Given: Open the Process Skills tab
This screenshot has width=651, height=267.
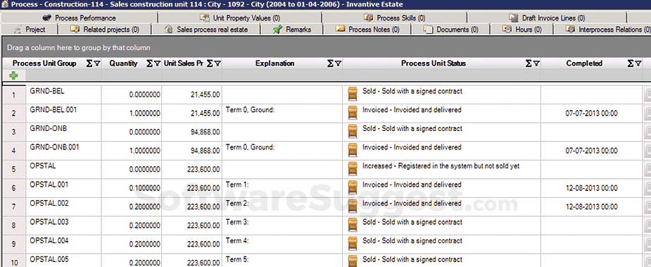Looking at the screenshot, I should tap(394, 18).
